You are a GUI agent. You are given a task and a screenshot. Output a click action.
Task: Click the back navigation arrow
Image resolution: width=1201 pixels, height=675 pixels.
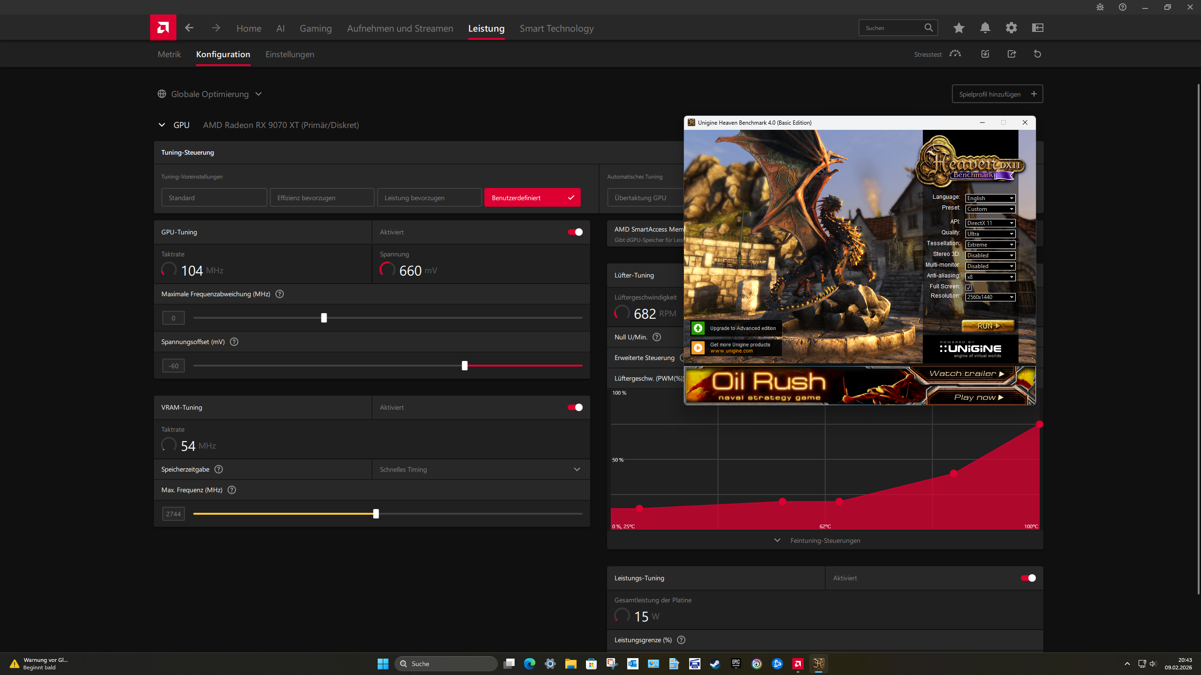(x=189, y=28)
